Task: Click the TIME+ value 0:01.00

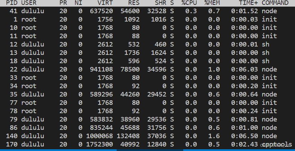Action: click(x=244, y=127)
